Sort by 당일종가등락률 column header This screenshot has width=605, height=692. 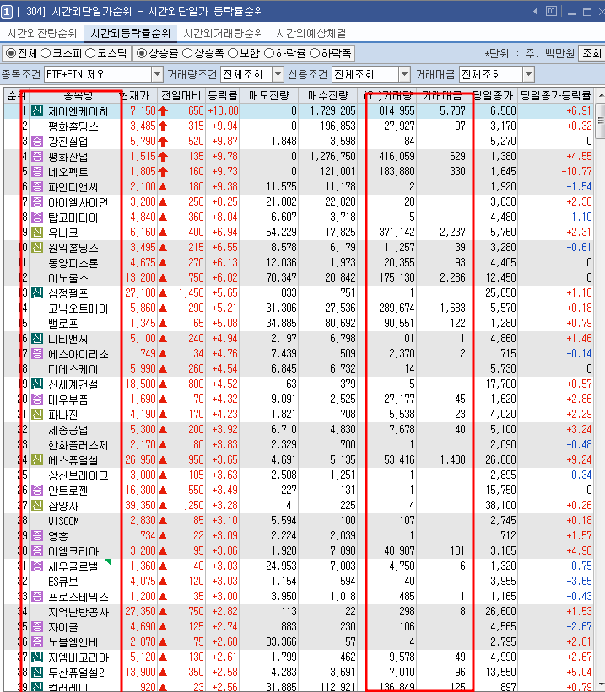pyautogui.click(x=555, y=95)
